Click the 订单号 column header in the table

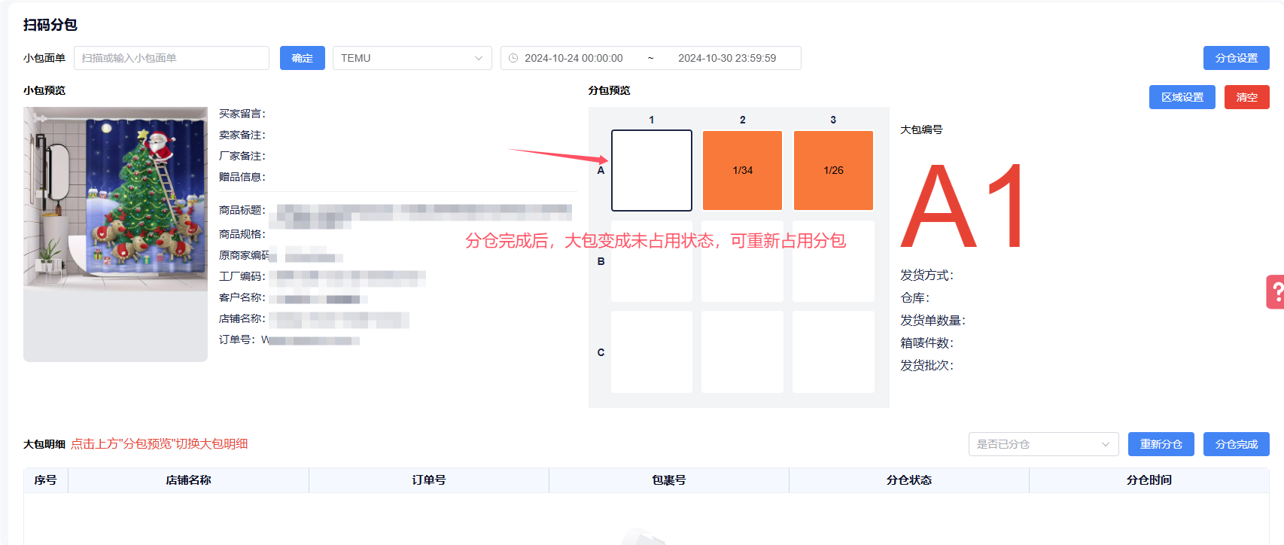click(428, 480)
